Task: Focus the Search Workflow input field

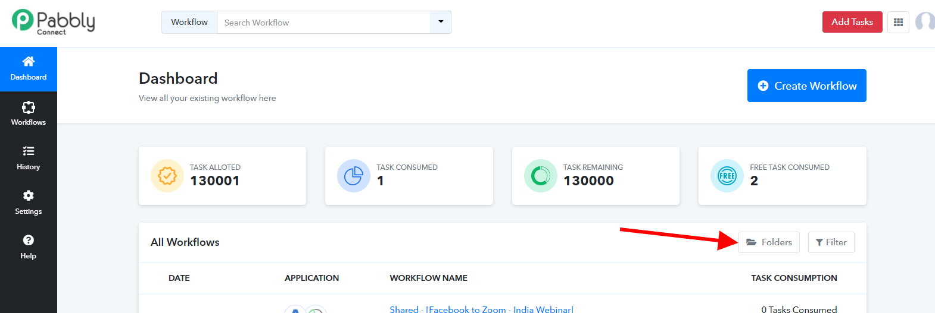Action: coord(323,23)
